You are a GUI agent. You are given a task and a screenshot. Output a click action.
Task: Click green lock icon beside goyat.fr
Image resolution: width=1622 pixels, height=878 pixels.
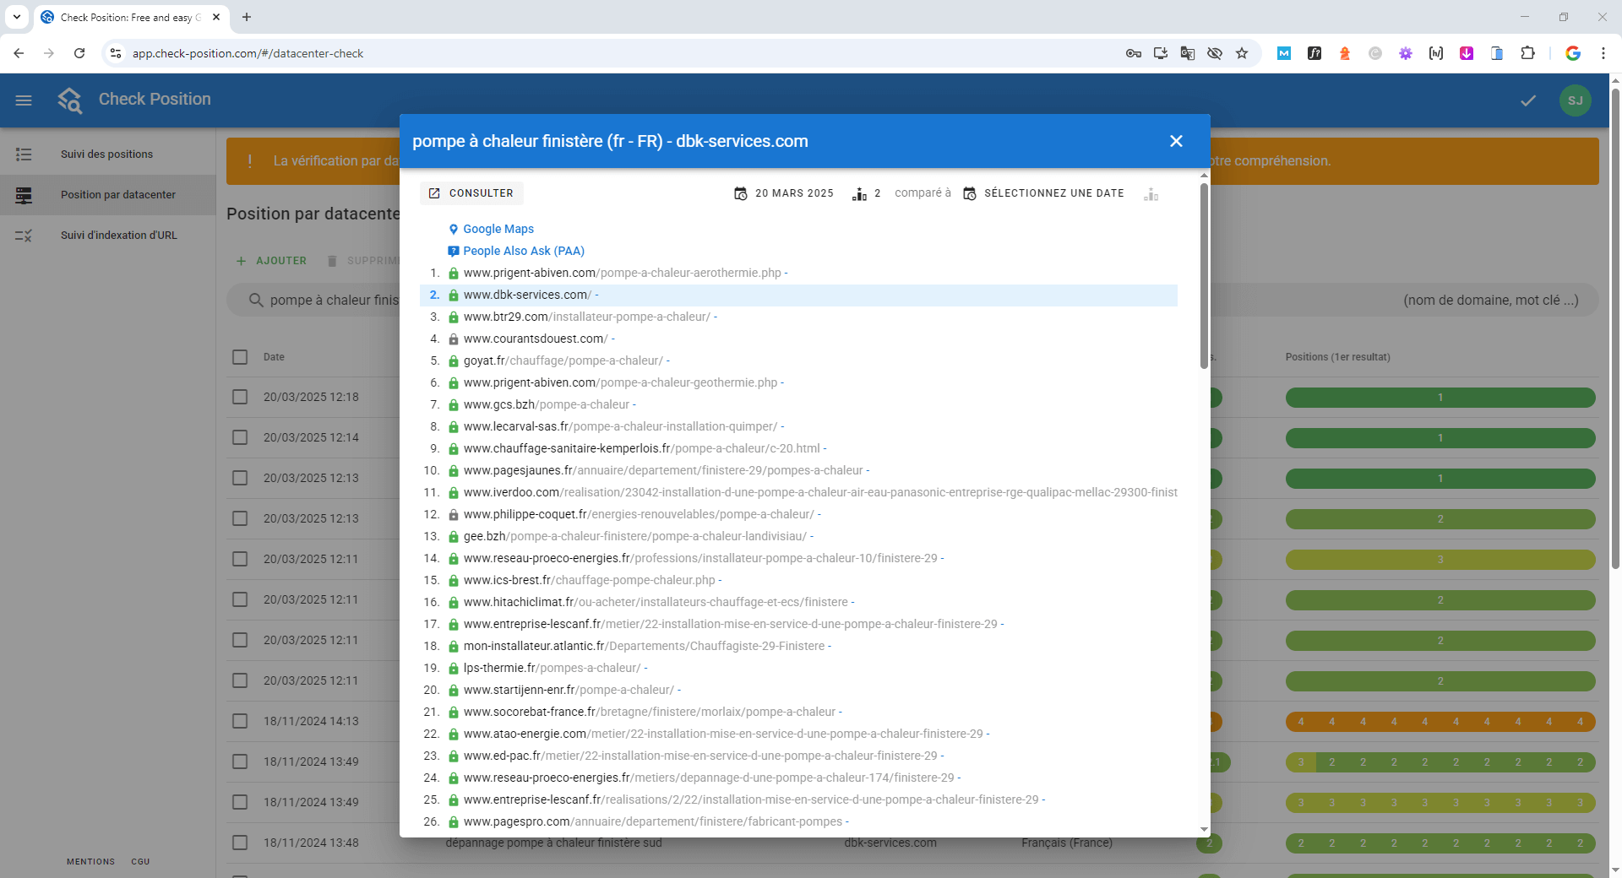(x=454, y=360)
